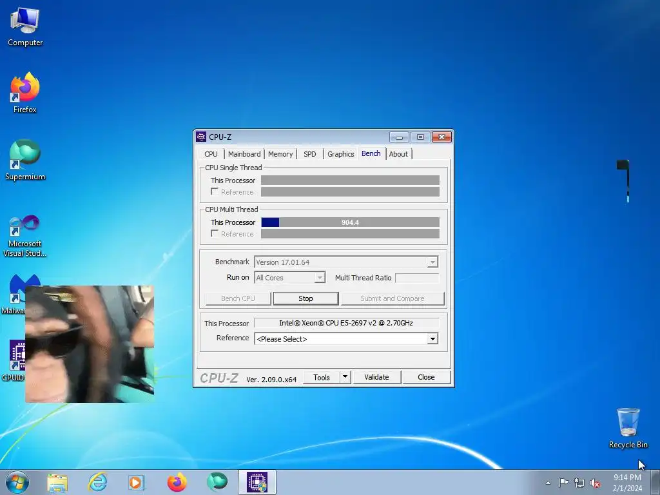Viewport: 660px width, 495px height.
Task: Click the Close button in CPU-Z
Action: pos(427,377)
